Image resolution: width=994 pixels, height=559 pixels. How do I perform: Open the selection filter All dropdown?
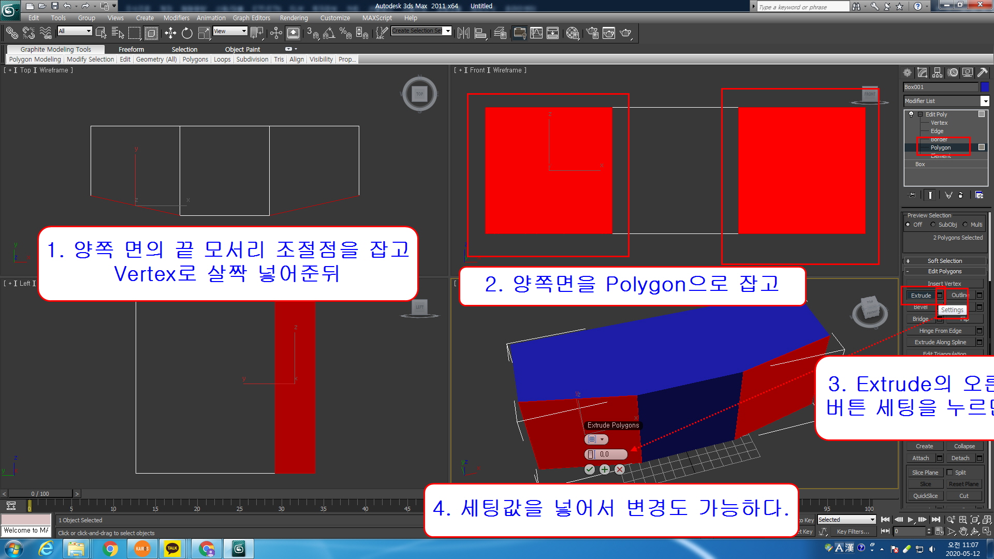click(x=75, y=31)
